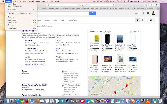The width and height of the screenshot is (167, 104).
Task: Click the sponsored info icon
Action: pyautogui.click(x=138, y=31)
